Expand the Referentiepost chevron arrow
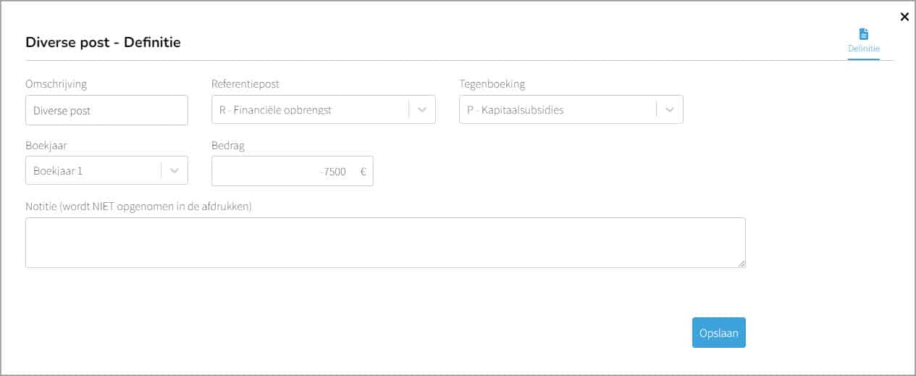916x376 pixels. pyautogui.click(x=422, y=109)
